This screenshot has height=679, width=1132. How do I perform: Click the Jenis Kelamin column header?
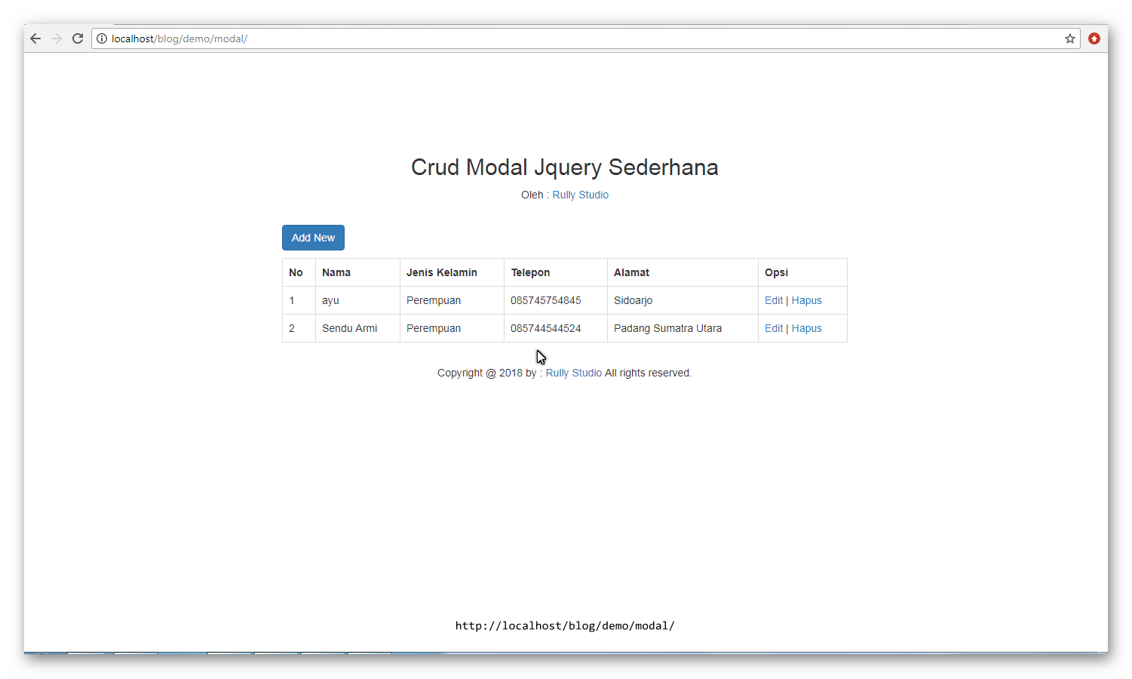[x=441, y=272]
